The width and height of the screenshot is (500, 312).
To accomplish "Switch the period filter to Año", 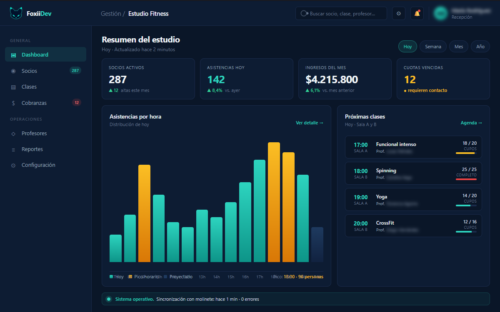I will [480, 47].
